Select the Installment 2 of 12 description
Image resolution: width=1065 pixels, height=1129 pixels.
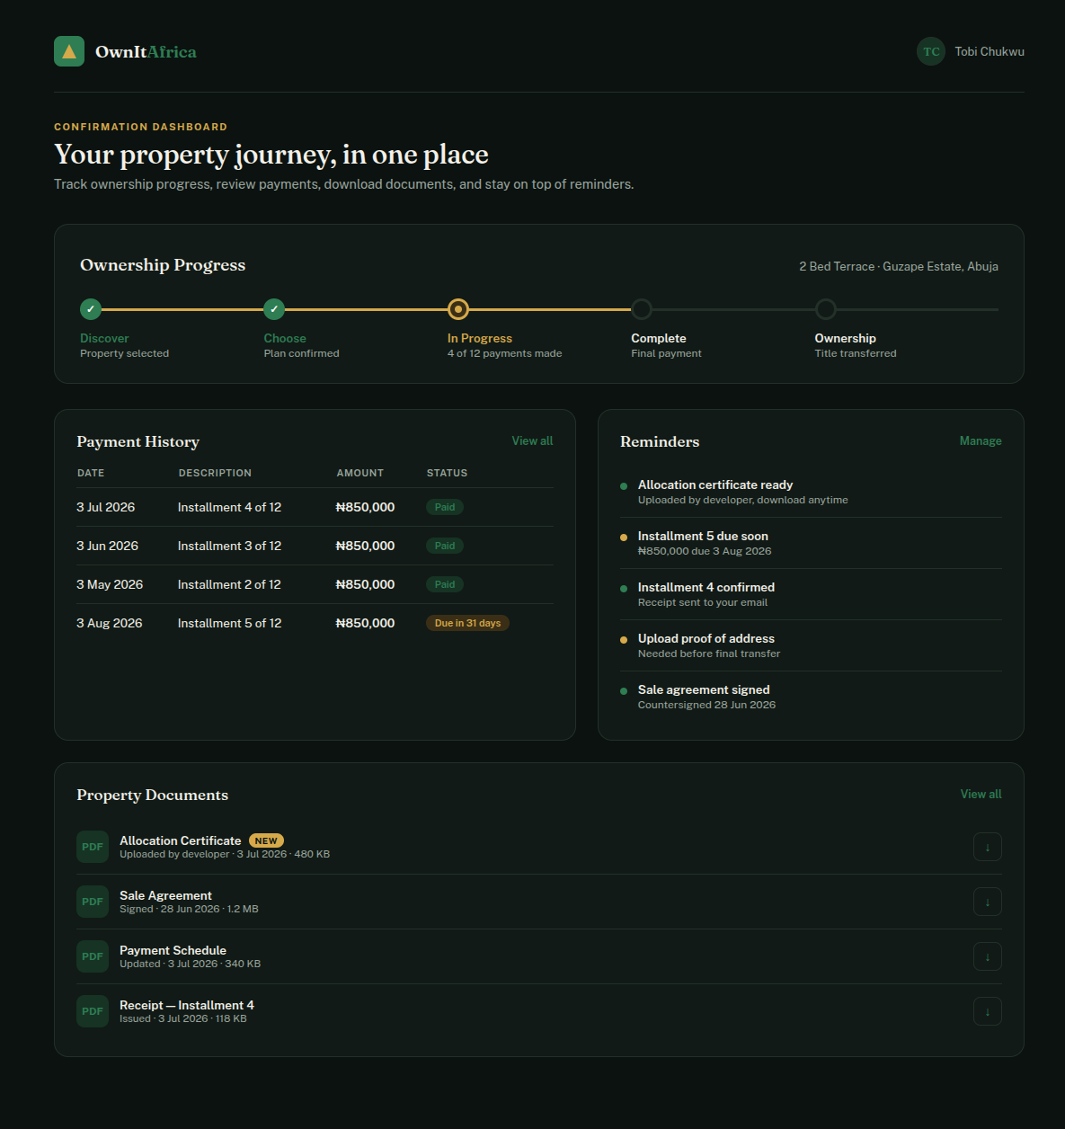pos(229,584)
